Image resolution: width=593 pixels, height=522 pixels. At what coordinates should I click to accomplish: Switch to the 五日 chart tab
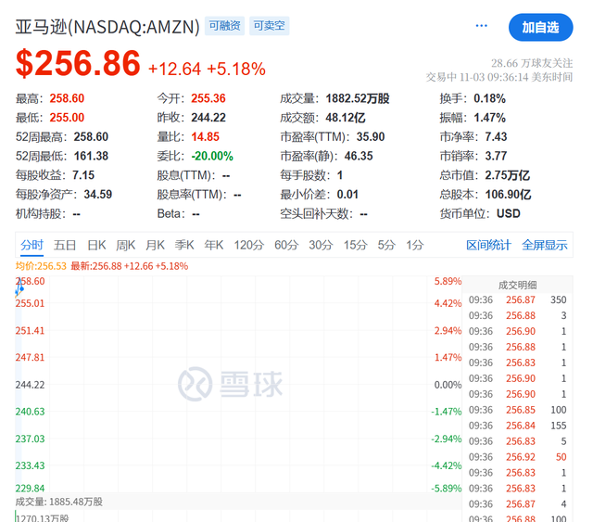click(65, 245)
